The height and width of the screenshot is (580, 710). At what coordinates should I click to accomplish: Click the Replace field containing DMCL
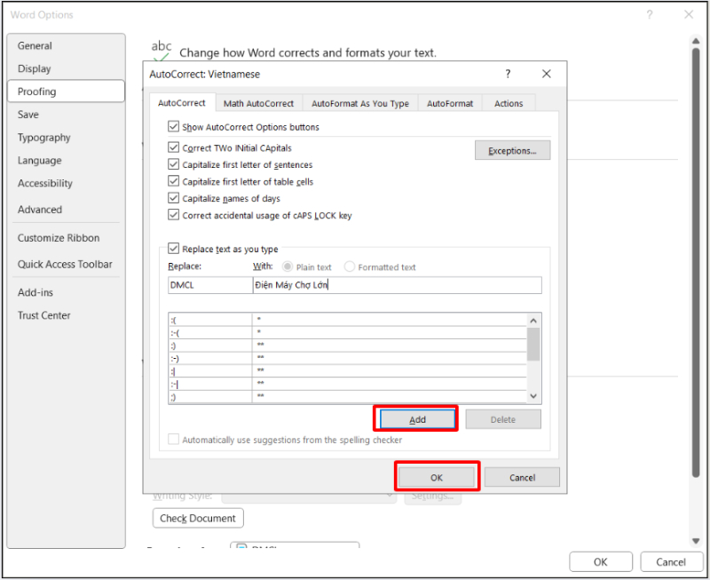coord(209,285)
